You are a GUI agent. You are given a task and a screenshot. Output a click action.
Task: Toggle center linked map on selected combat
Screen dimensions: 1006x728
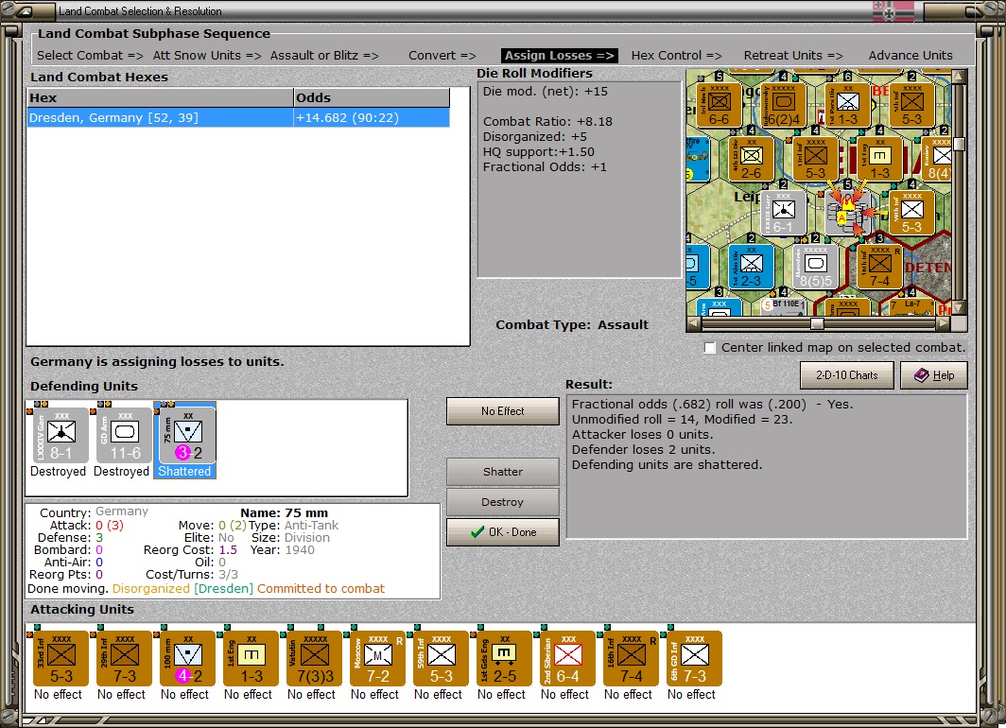[709, 348]
